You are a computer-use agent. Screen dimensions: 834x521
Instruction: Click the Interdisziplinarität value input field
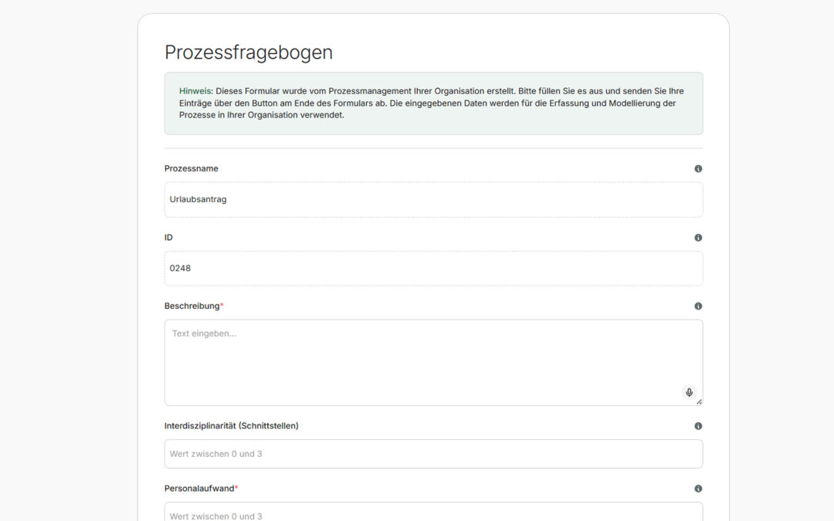[433, 454]
